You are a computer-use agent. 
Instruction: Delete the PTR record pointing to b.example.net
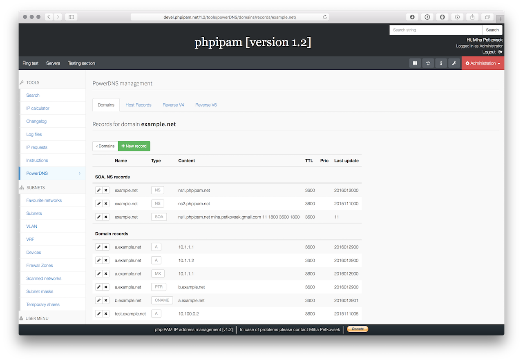tap(107, 287)
